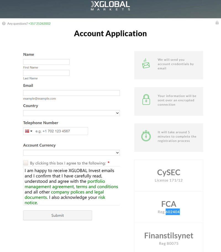Open the Account Currency dropdown
Viewport: 221px width, 252px height.
(72, 153)
